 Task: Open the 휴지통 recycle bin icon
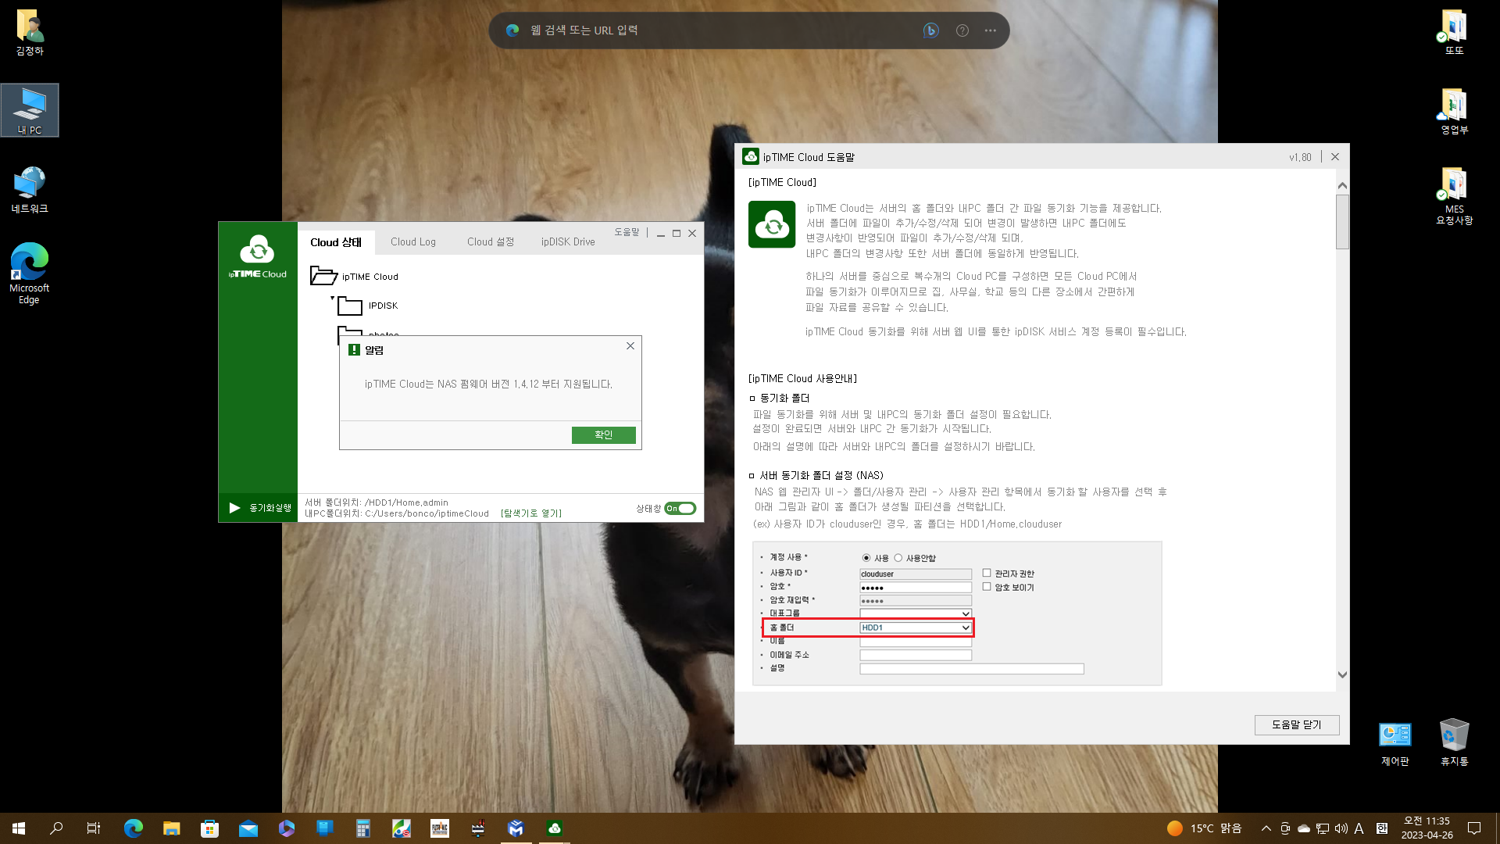pyautogui.click(x=1454, y=743)
